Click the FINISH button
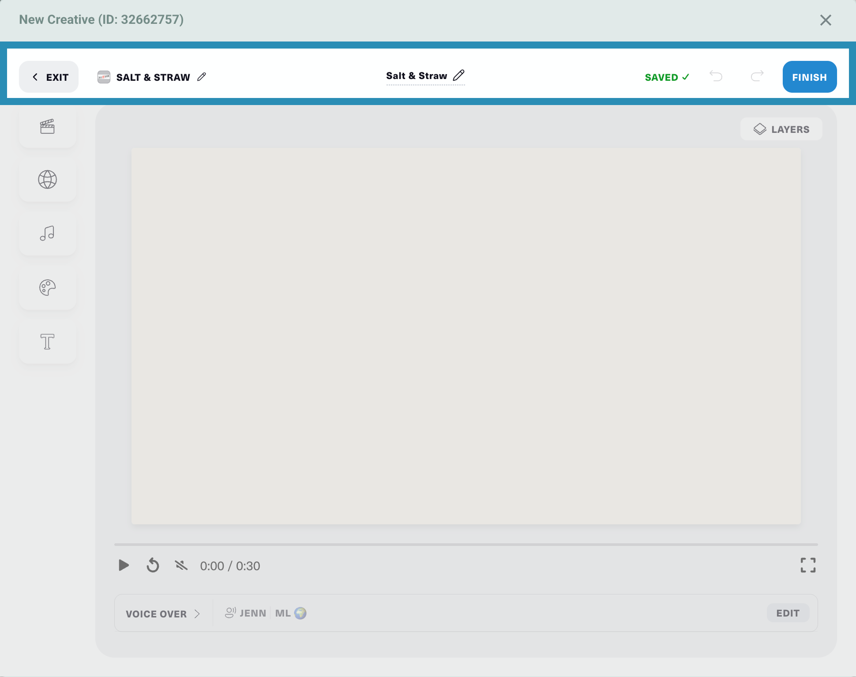Viewport: 856px width, 677px height. click(809, 77)
